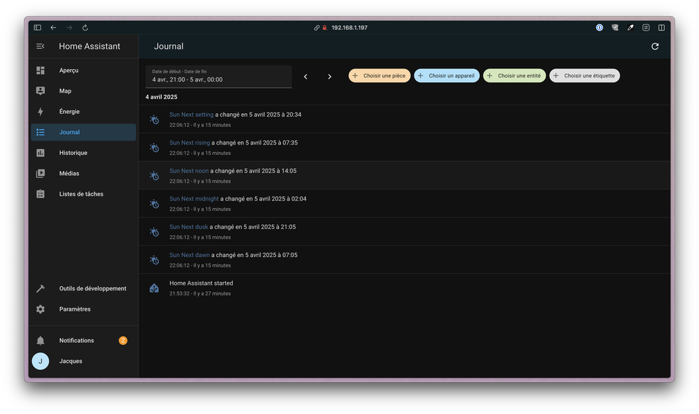
Task: Open the Sun Next rising link
Action: coord(189,142)
